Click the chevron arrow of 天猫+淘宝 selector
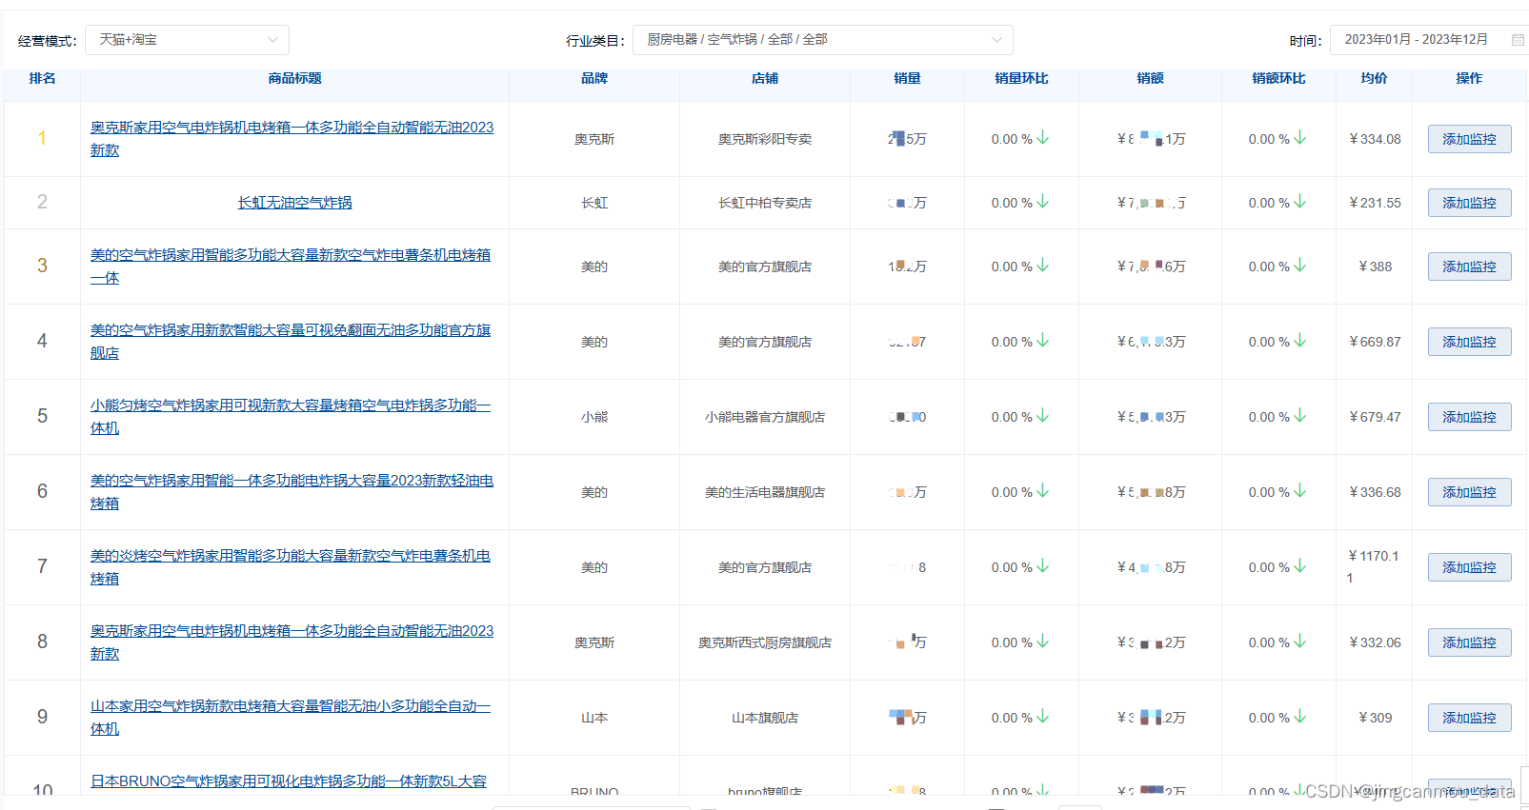The image size is (1529, 810). 272,40
